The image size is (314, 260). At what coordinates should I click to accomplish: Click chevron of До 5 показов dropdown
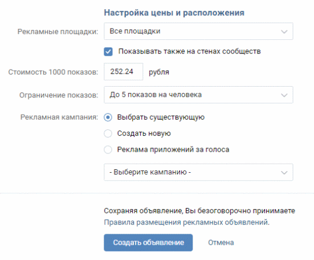[284, 95]
